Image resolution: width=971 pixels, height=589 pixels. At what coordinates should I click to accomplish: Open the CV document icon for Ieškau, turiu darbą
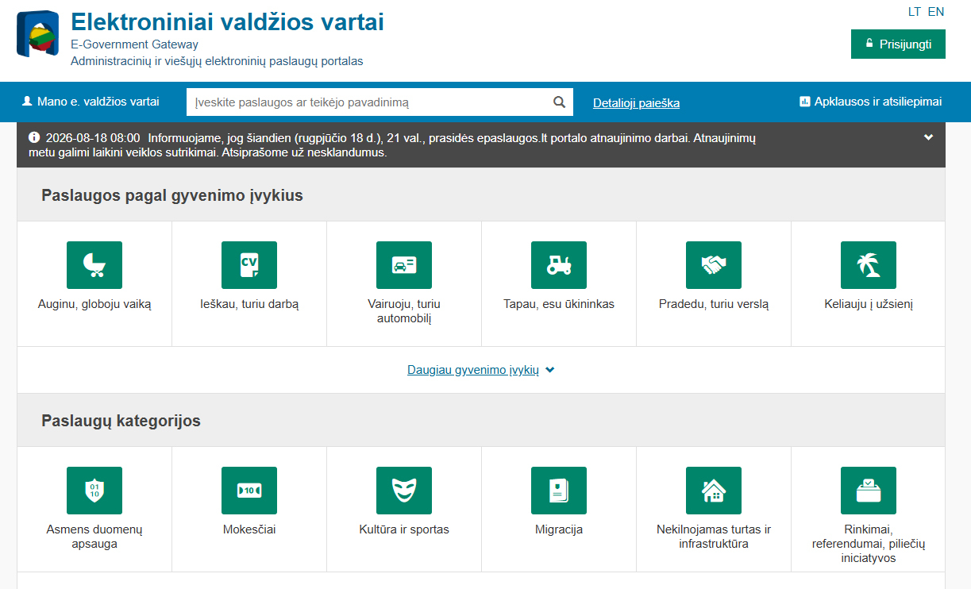pos(249,265)
